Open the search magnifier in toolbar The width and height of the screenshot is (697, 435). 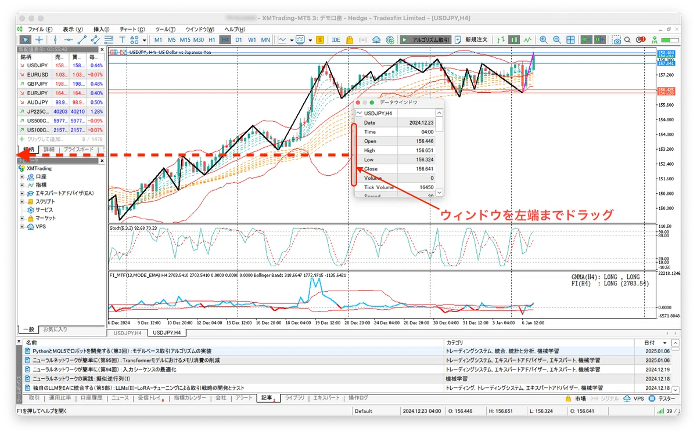point(627,39)
